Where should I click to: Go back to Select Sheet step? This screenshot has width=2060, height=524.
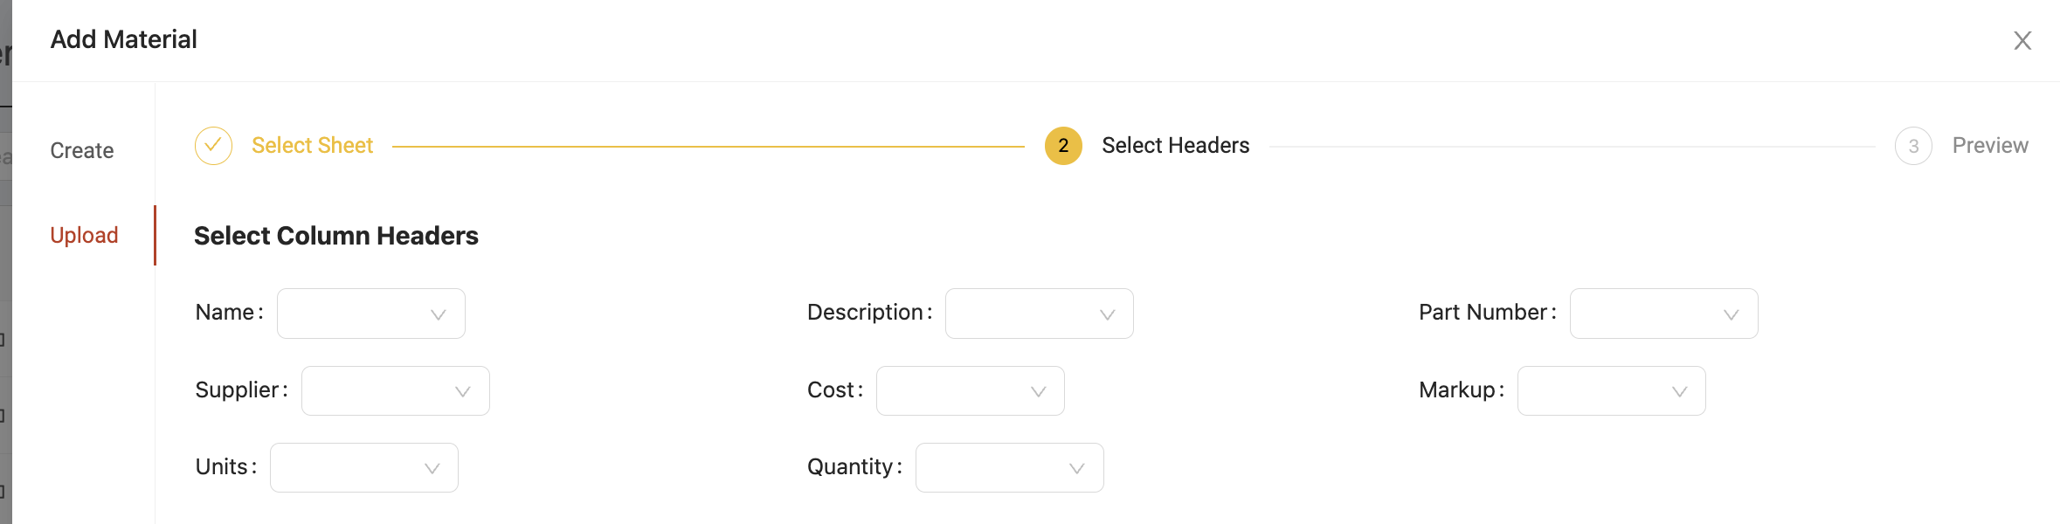click(x=312, y=145)
